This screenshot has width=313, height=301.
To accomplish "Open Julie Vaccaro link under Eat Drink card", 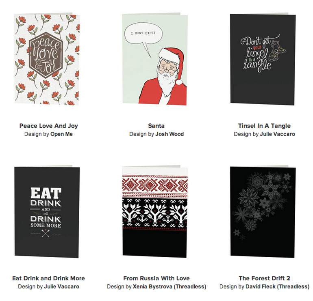I will pyautogui.click(x=62, y=287).
